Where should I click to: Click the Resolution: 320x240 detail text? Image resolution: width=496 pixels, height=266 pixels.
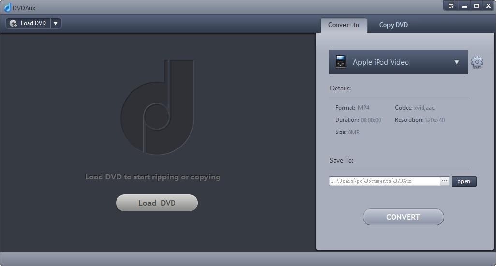[420, 120]
